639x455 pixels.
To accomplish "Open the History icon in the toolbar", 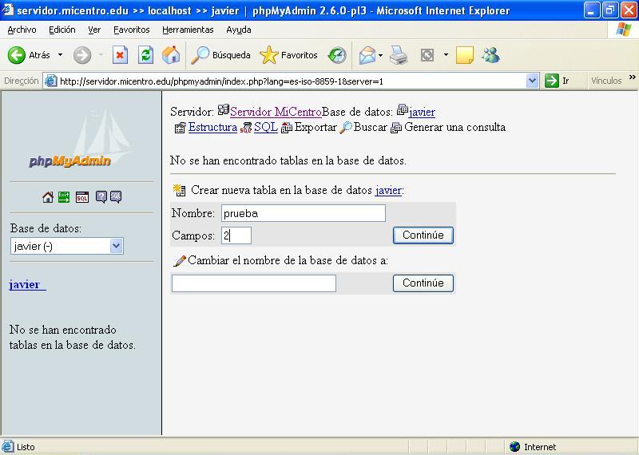I will [338, 55].
